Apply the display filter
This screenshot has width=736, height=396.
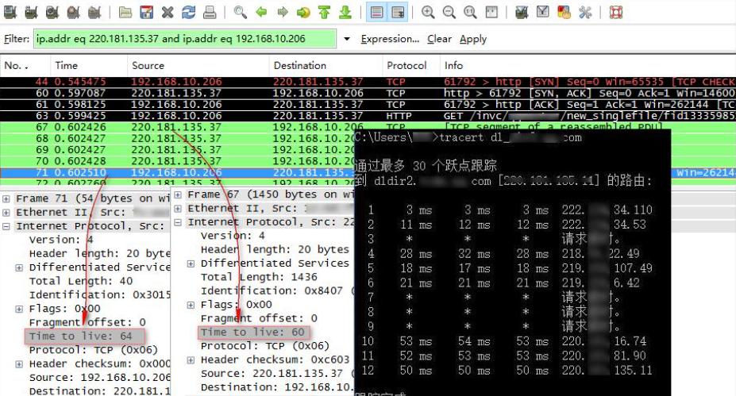point(473,39)
